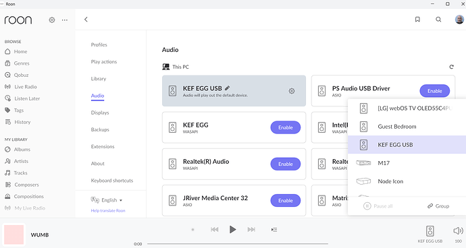This screenshot has width=466, height=248.
Task: Open the play queue icon
Action: point(274,230)
